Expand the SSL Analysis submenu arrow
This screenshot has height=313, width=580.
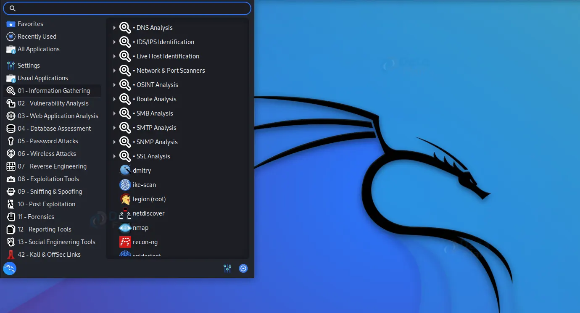click(114, 156)
